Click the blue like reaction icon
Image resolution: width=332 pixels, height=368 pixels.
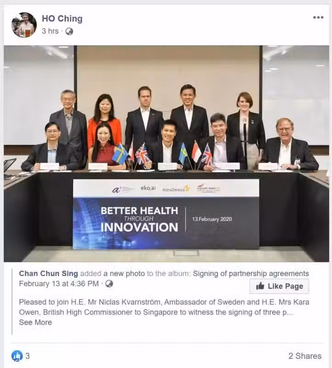point(17,356)
